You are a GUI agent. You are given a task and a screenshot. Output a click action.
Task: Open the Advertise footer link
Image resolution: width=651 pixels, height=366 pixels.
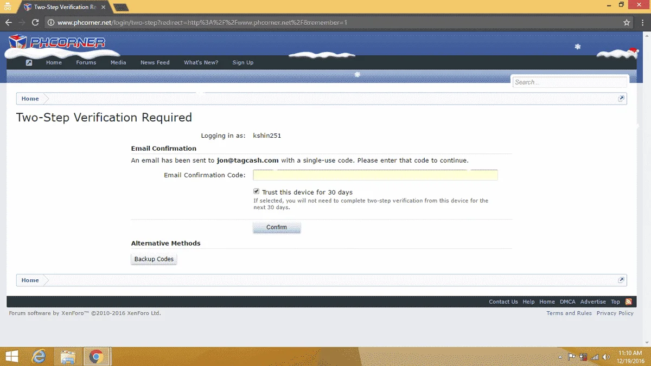[x=593, y=302]
